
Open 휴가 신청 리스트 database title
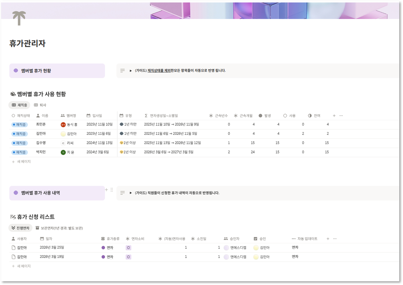pos(36,217)
